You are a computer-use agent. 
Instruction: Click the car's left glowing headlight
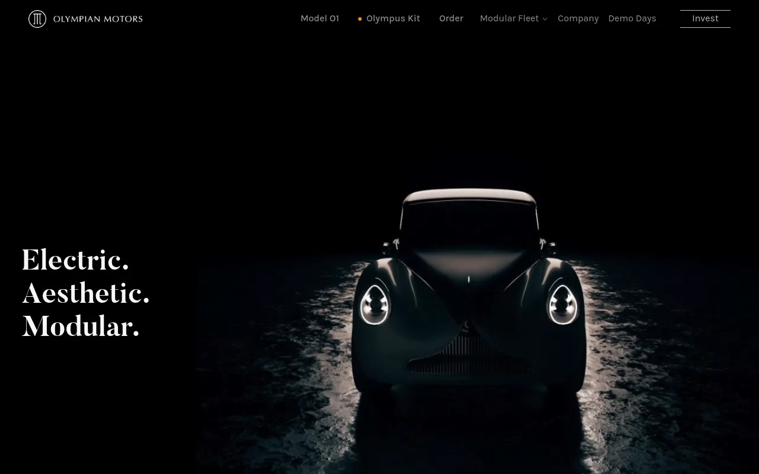[375, 305]
